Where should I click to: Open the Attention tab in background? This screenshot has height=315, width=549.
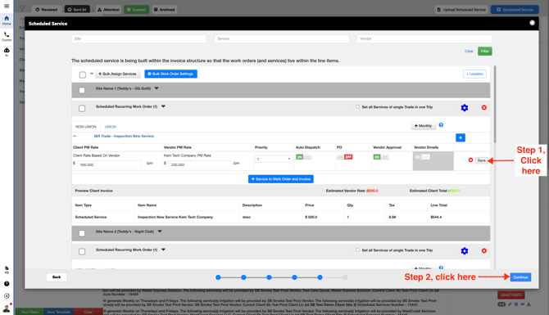(108, 10)
